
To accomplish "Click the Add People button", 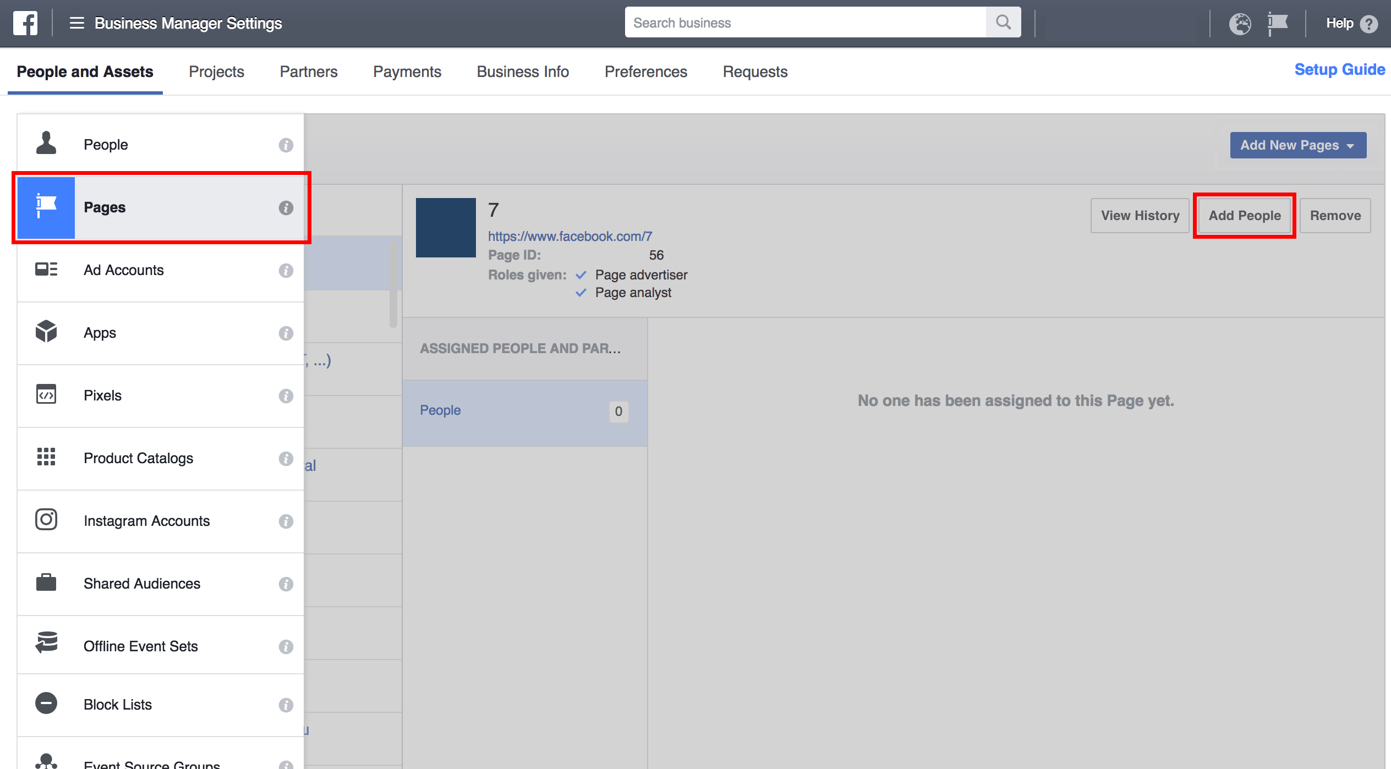I will coord(1245,216).
